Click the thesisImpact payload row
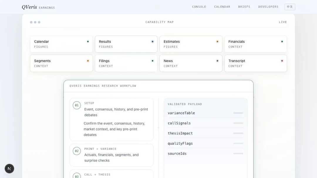The image size is (317, 178). [205, 133]
